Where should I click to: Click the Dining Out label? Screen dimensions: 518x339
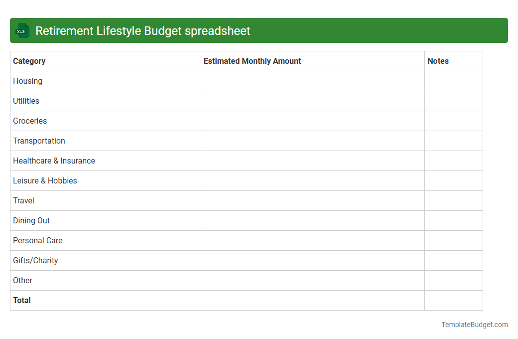(x=31, y=220)
